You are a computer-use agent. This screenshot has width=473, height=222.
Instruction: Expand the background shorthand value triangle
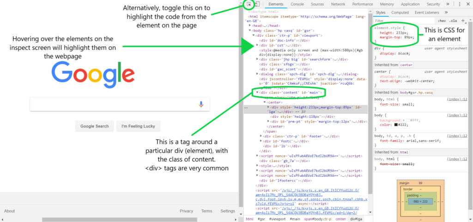click(404, 120)
